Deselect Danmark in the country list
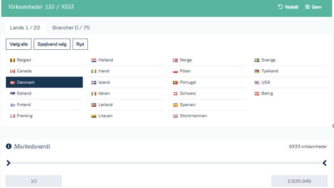 tap(44, 82)
